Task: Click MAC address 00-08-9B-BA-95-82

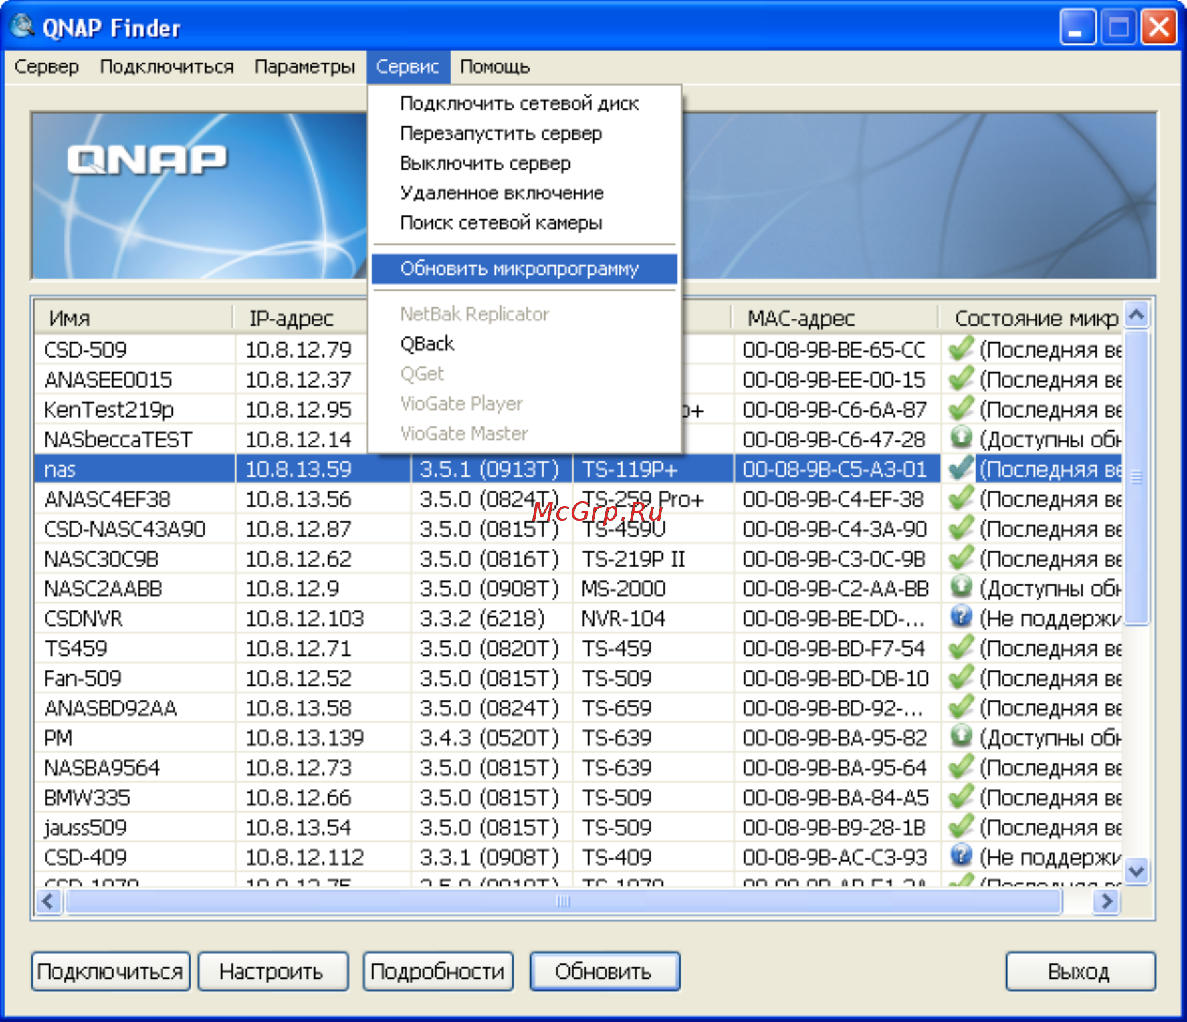Action: click(835, 738)
